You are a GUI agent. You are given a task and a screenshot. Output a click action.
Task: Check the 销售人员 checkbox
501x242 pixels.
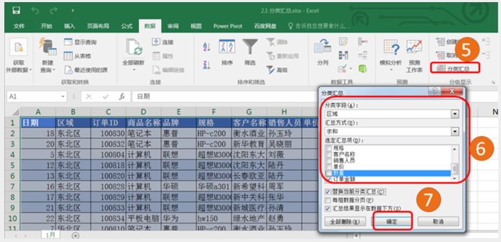click(x=329, y=160)
